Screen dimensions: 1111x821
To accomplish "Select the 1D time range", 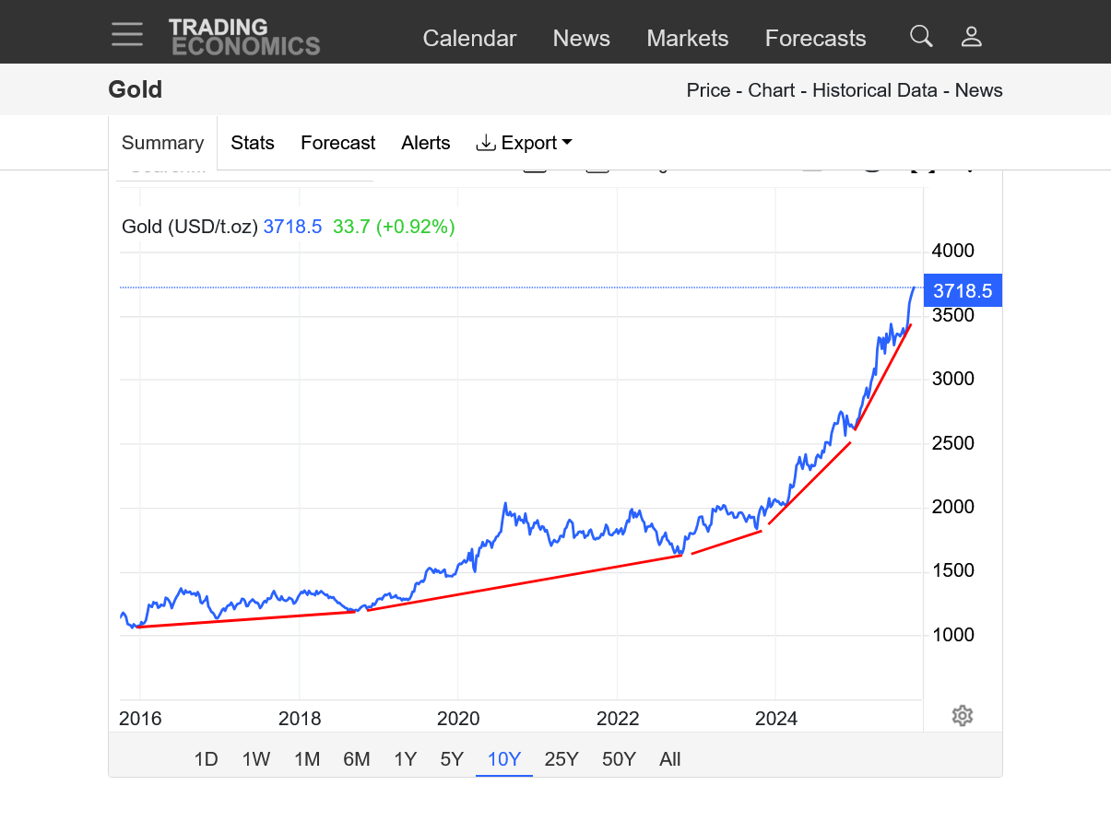I will click(206, 759).
